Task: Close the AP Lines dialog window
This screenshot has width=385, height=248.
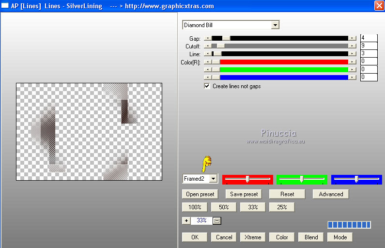Action: point(379,6)
